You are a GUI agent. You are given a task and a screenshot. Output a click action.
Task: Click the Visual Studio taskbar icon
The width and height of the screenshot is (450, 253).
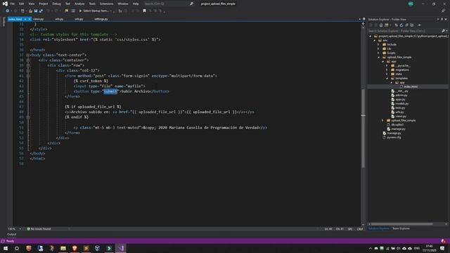[x=121, y=248]
